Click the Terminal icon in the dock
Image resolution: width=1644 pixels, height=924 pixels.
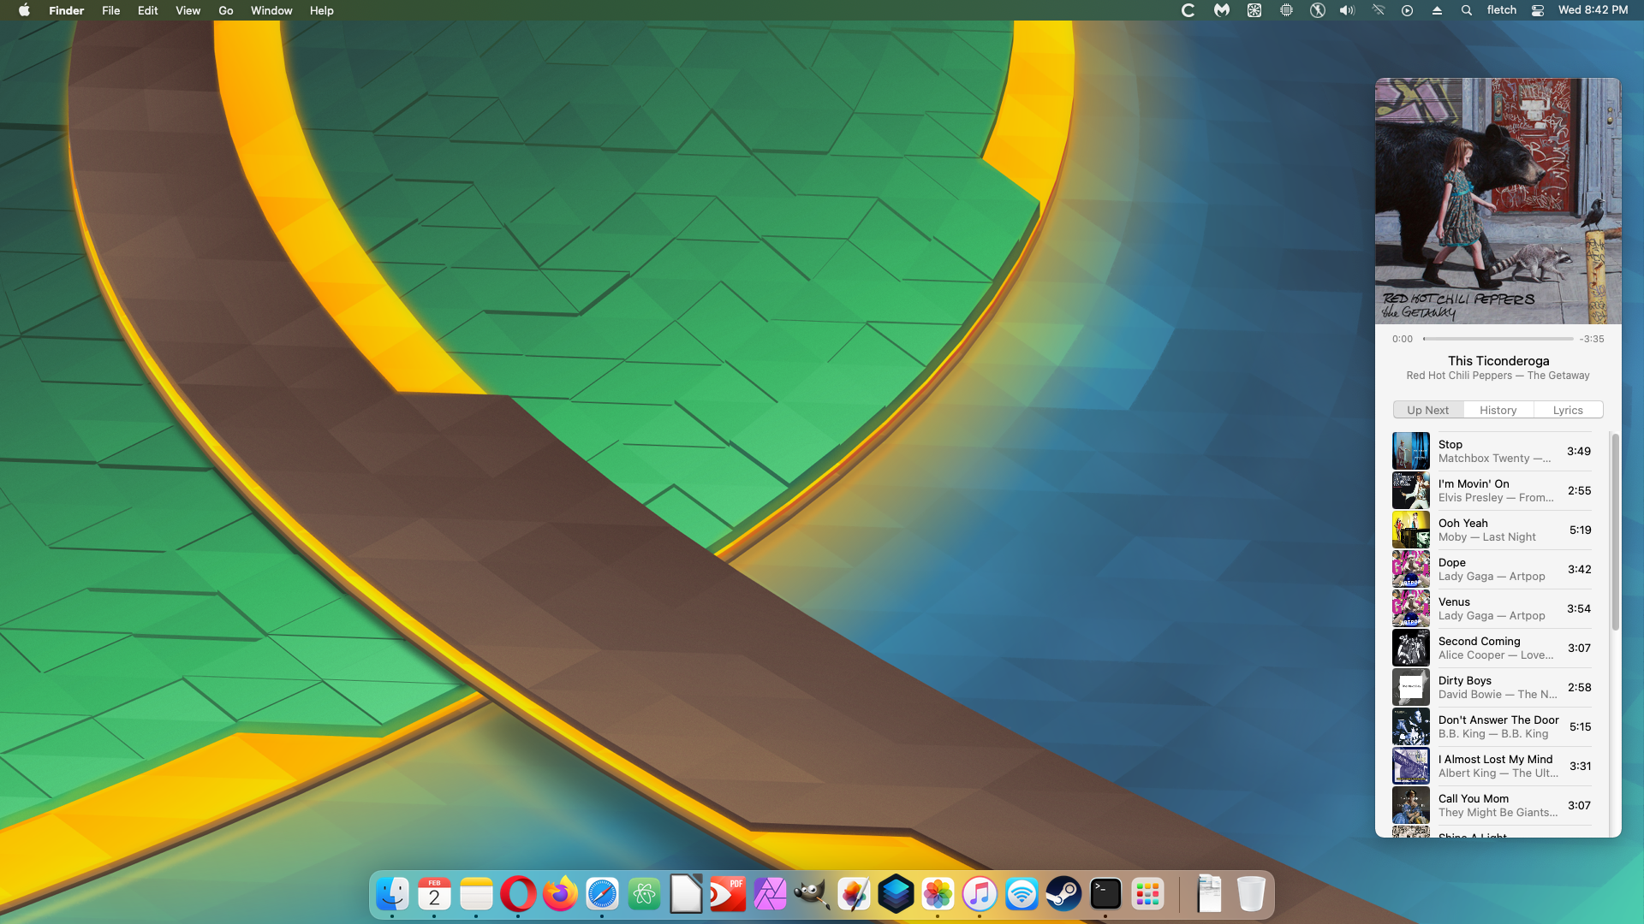[1105, 895]
